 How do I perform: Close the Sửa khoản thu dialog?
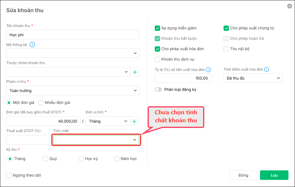click(x=290, y=6)
